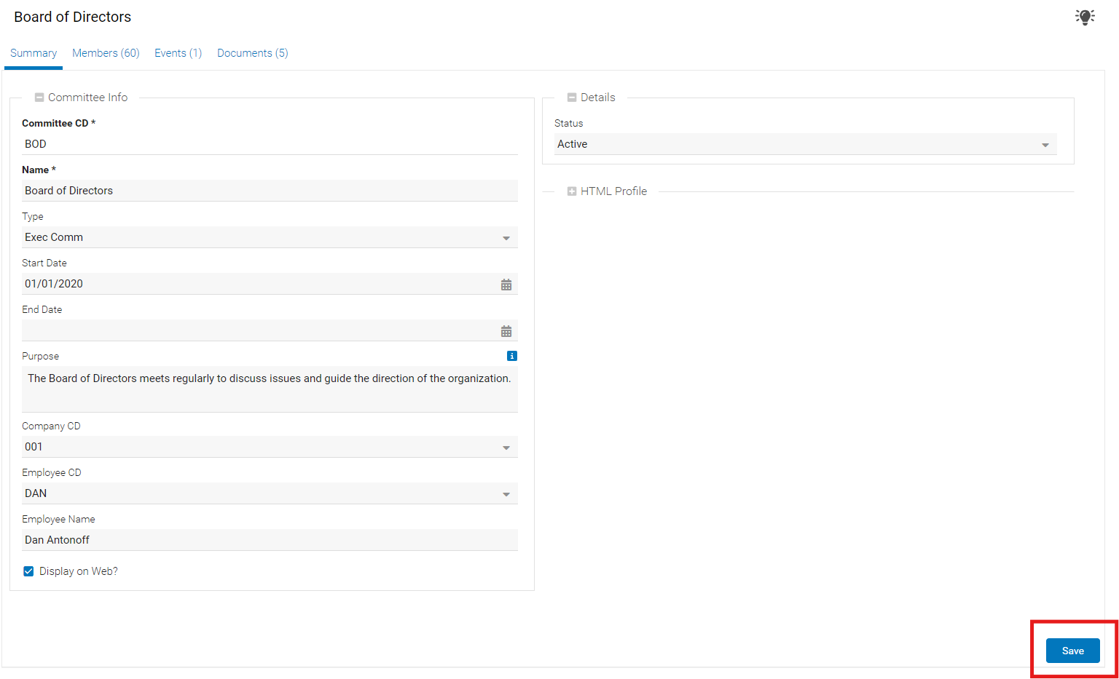Toggle the Display on Web checkbox

pos(28,571)
